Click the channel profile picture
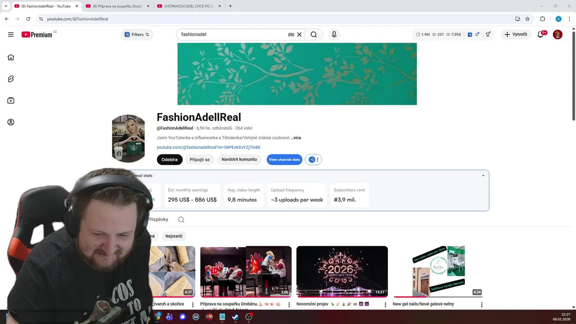576x324 pixels. tap(128, 138)
